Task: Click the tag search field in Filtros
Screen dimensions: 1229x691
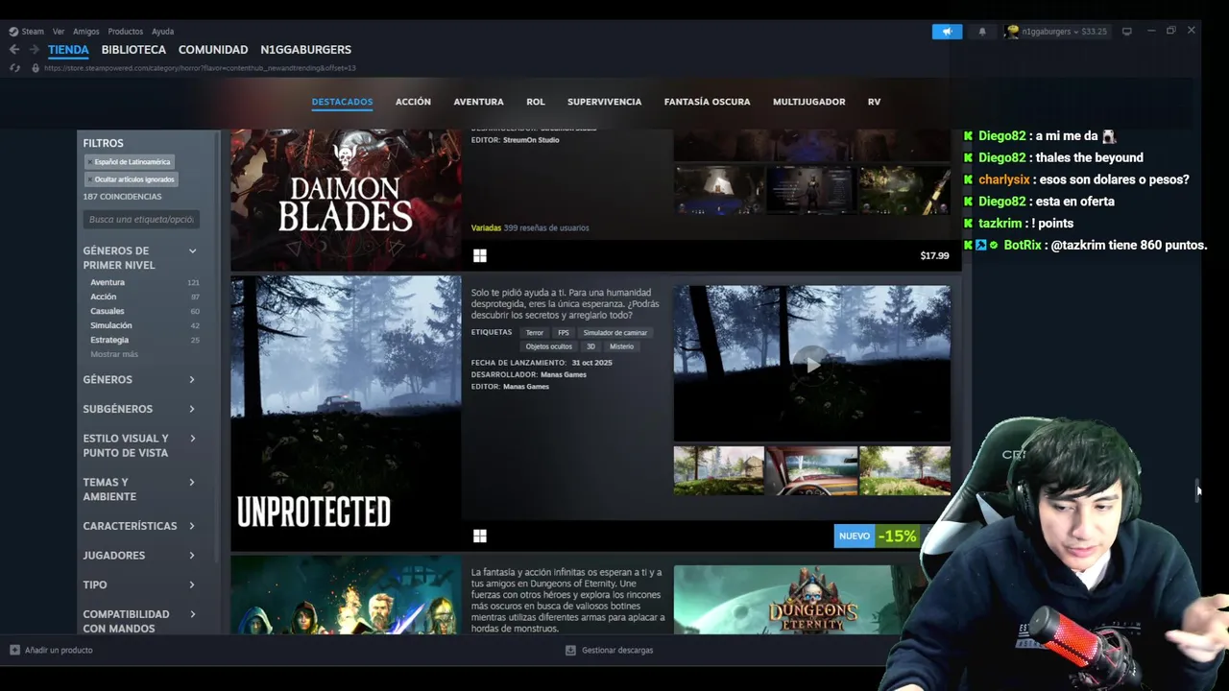Action: [x=141, y=220]
